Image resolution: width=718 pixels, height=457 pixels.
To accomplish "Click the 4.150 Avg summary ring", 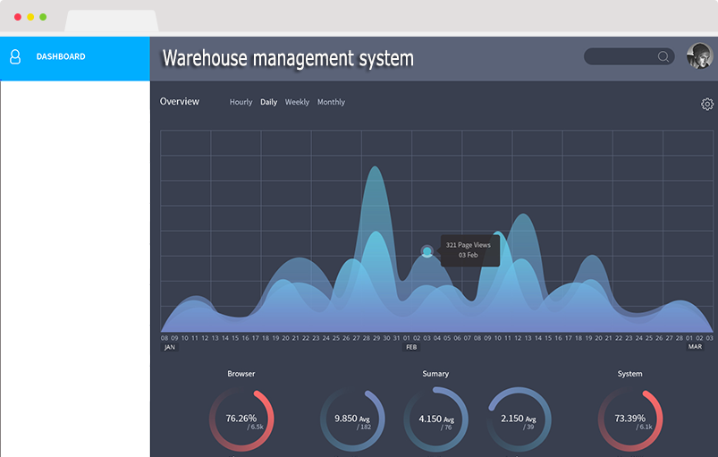I will (436, 420).
